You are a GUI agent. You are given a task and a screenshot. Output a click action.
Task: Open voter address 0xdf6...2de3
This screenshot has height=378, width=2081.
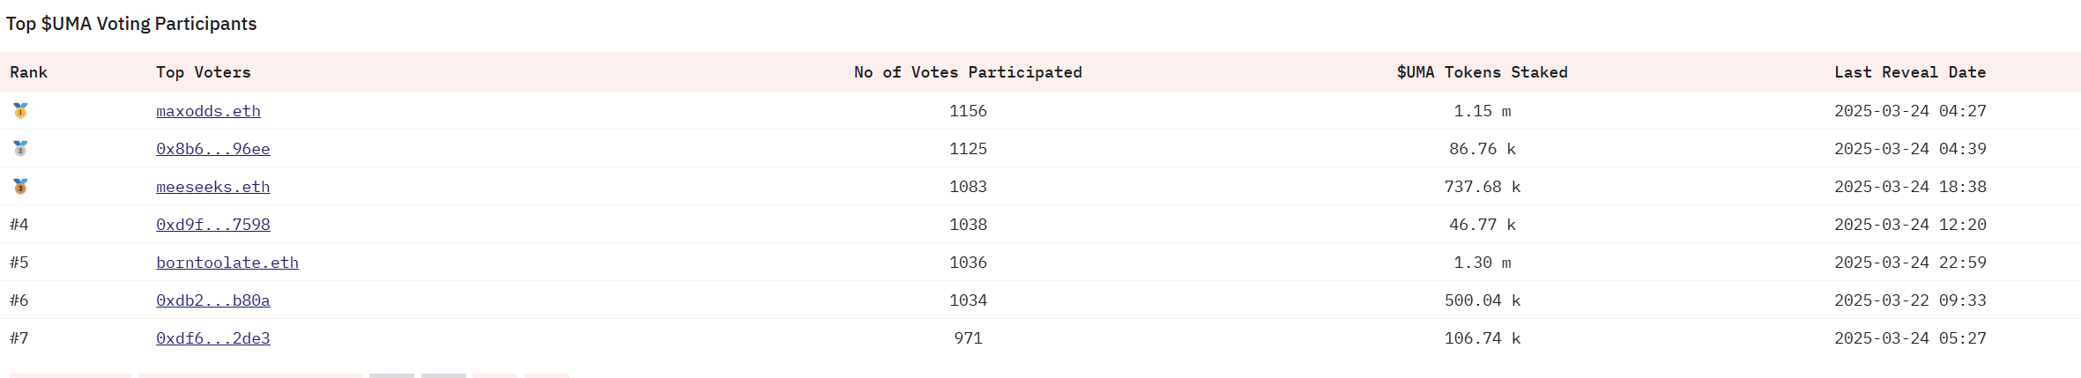click(x=213, y=338)
